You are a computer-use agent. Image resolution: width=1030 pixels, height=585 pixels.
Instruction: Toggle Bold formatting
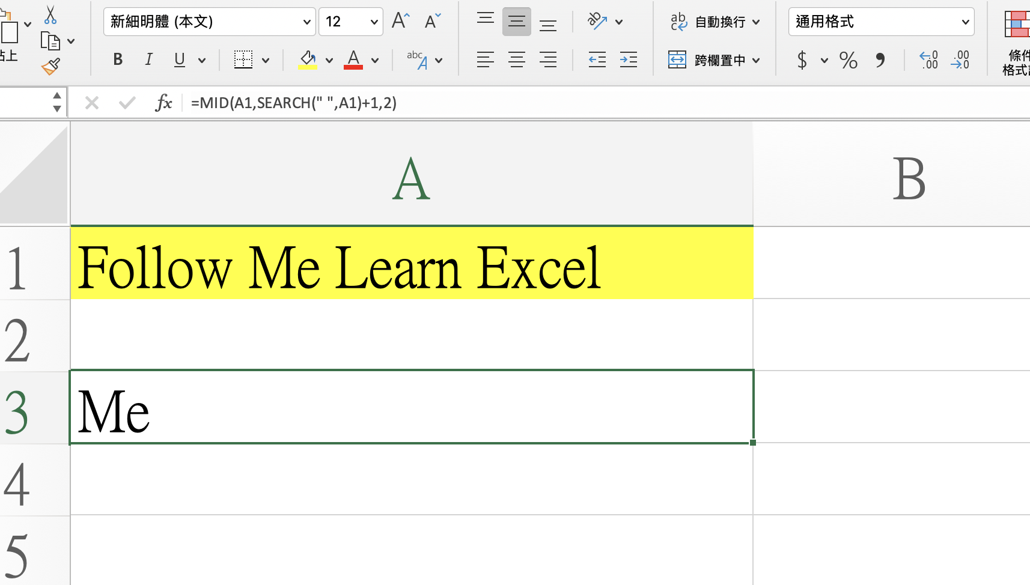(x=118, y=59)
